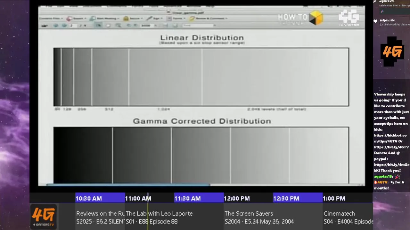Click the Review & Comment note icon
The height and width of the screenshot is (230, 410).
[192, 19]
